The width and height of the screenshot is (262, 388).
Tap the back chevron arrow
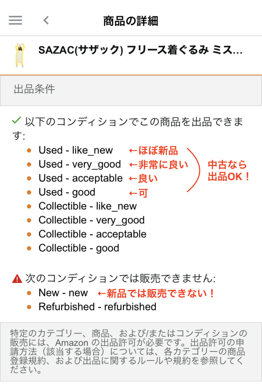coord(46,20)
